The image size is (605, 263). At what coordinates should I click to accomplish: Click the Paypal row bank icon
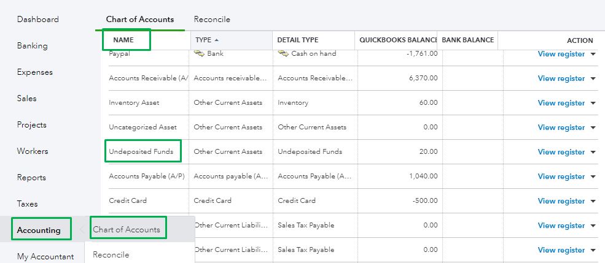tap(199, 53)
